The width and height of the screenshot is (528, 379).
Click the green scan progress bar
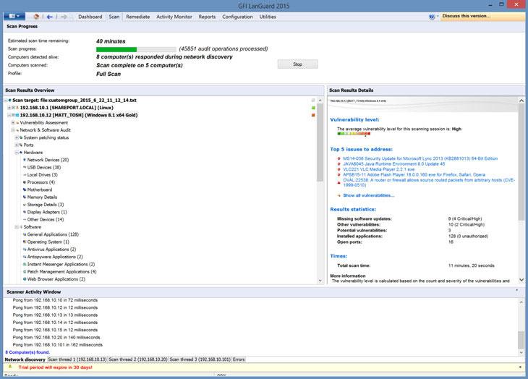(116, 49)
